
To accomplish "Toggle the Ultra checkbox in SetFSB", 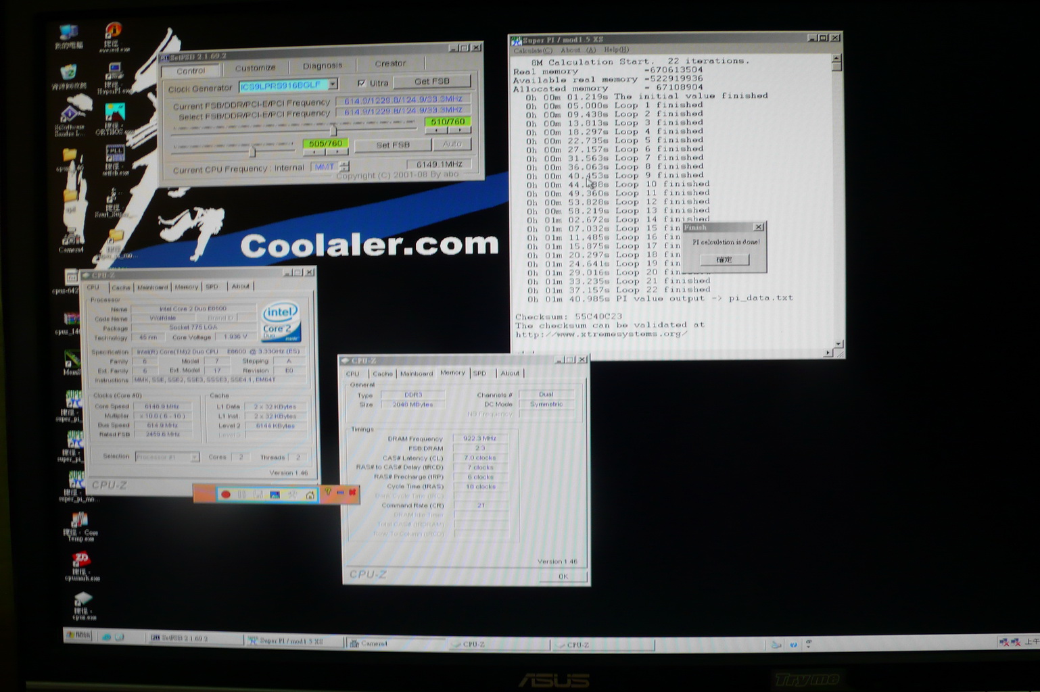I will (361, 83).
